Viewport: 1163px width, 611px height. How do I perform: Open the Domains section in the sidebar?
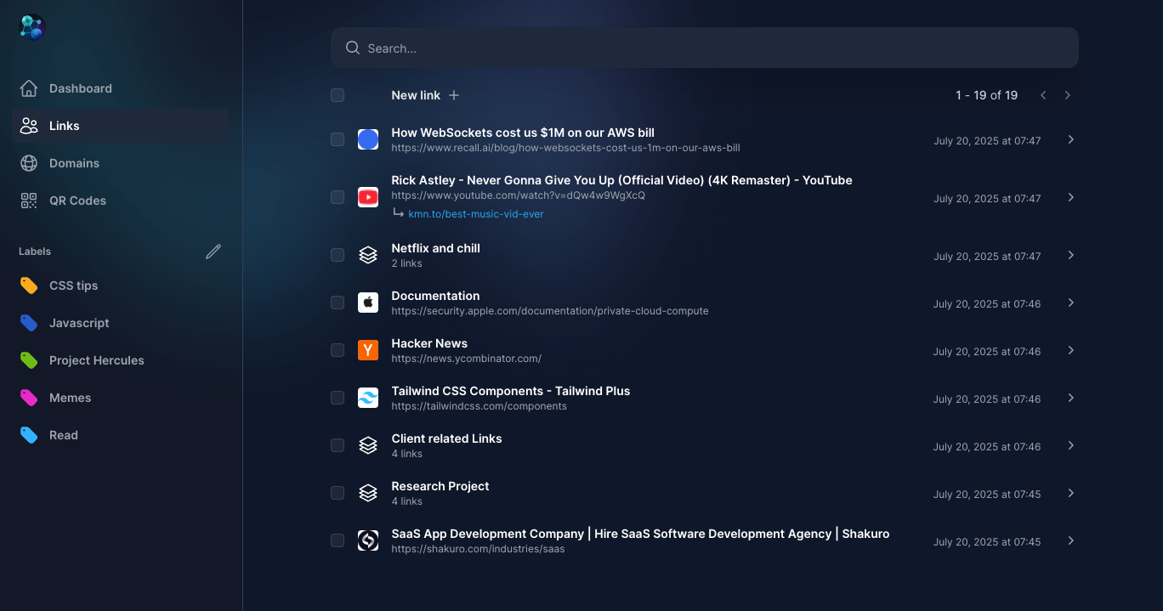pos(74,163)
